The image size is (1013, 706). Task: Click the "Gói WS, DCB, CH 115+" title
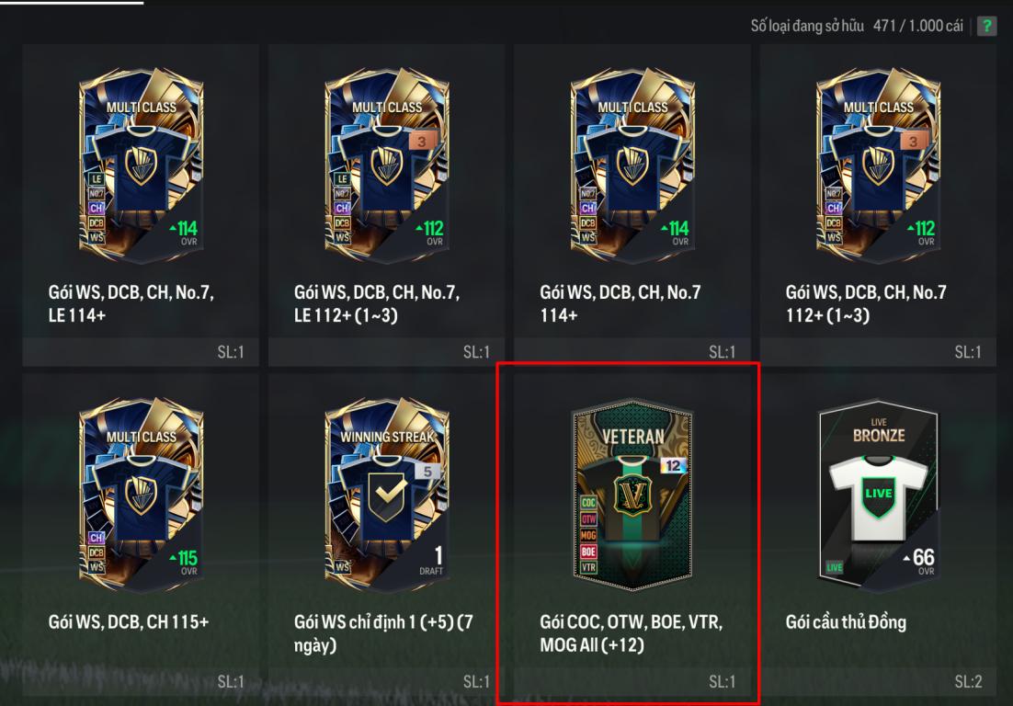tap(129, 622)
